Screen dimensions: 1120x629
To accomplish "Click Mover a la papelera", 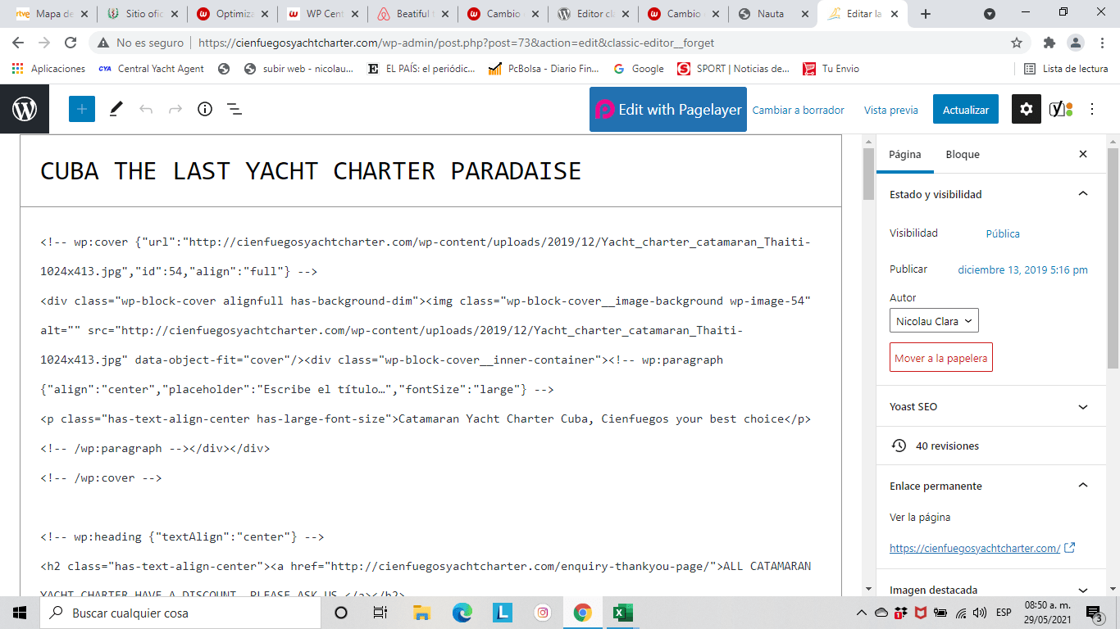I will [941, 358].
